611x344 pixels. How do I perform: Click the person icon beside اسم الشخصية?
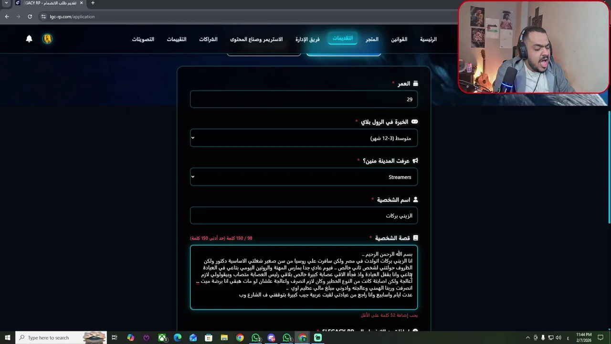click(415, 200)
